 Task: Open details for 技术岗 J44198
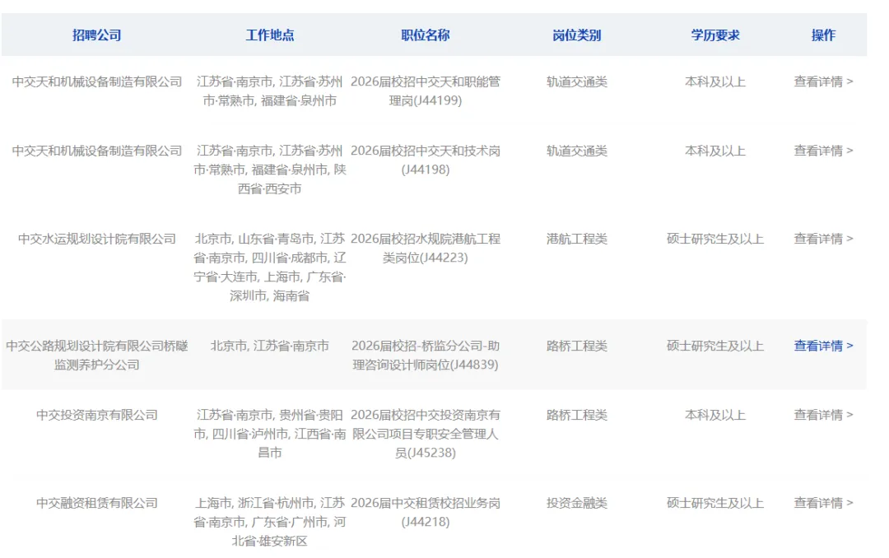823,151
